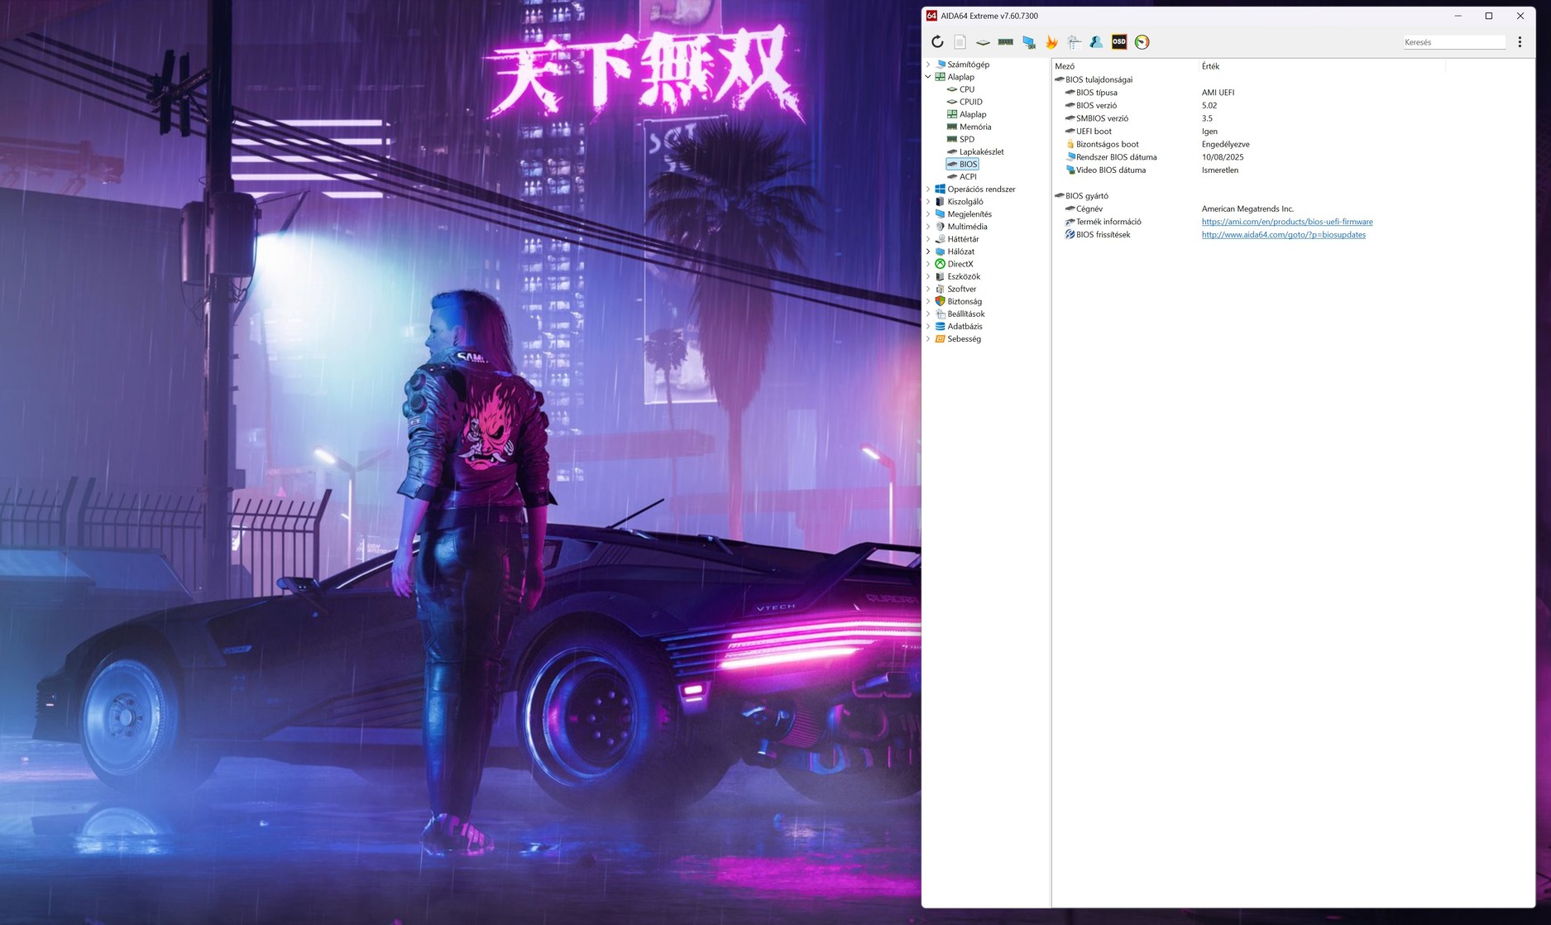Image resolution: width=1551 pixels, height=925 pixels.
Task: Expand the Multimédia tree node
Action: click(x=928, y=227)
